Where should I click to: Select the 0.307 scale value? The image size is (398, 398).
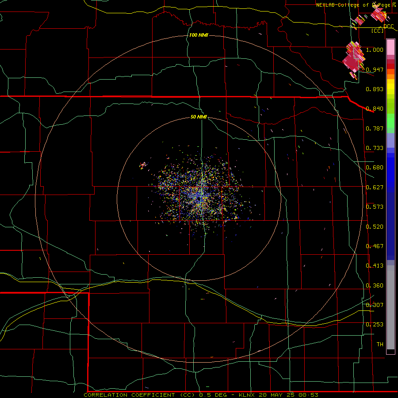click(x=375, y=305)
